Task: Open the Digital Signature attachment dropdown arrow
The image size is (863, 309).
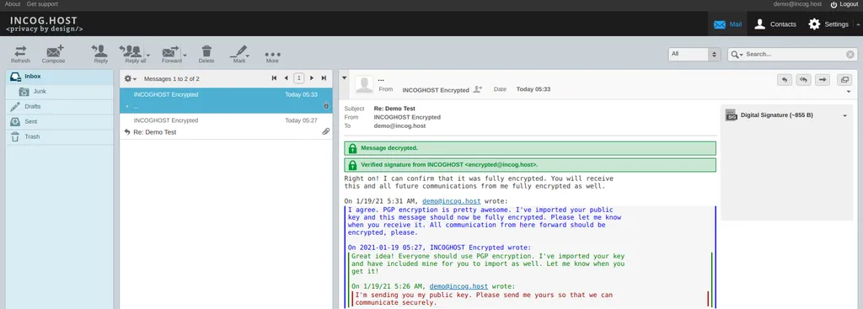Action: tap(844, 115)
